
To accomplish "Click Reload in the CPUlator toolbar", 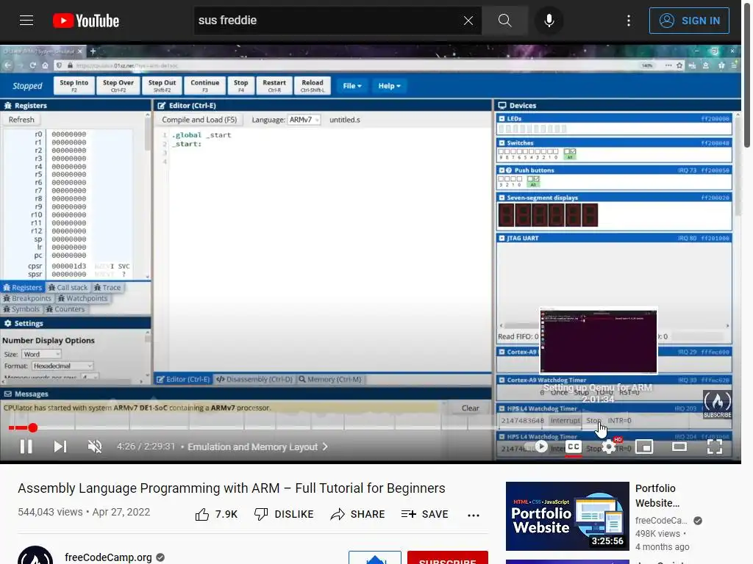I will pyautogui.click(x=313, y=85).
